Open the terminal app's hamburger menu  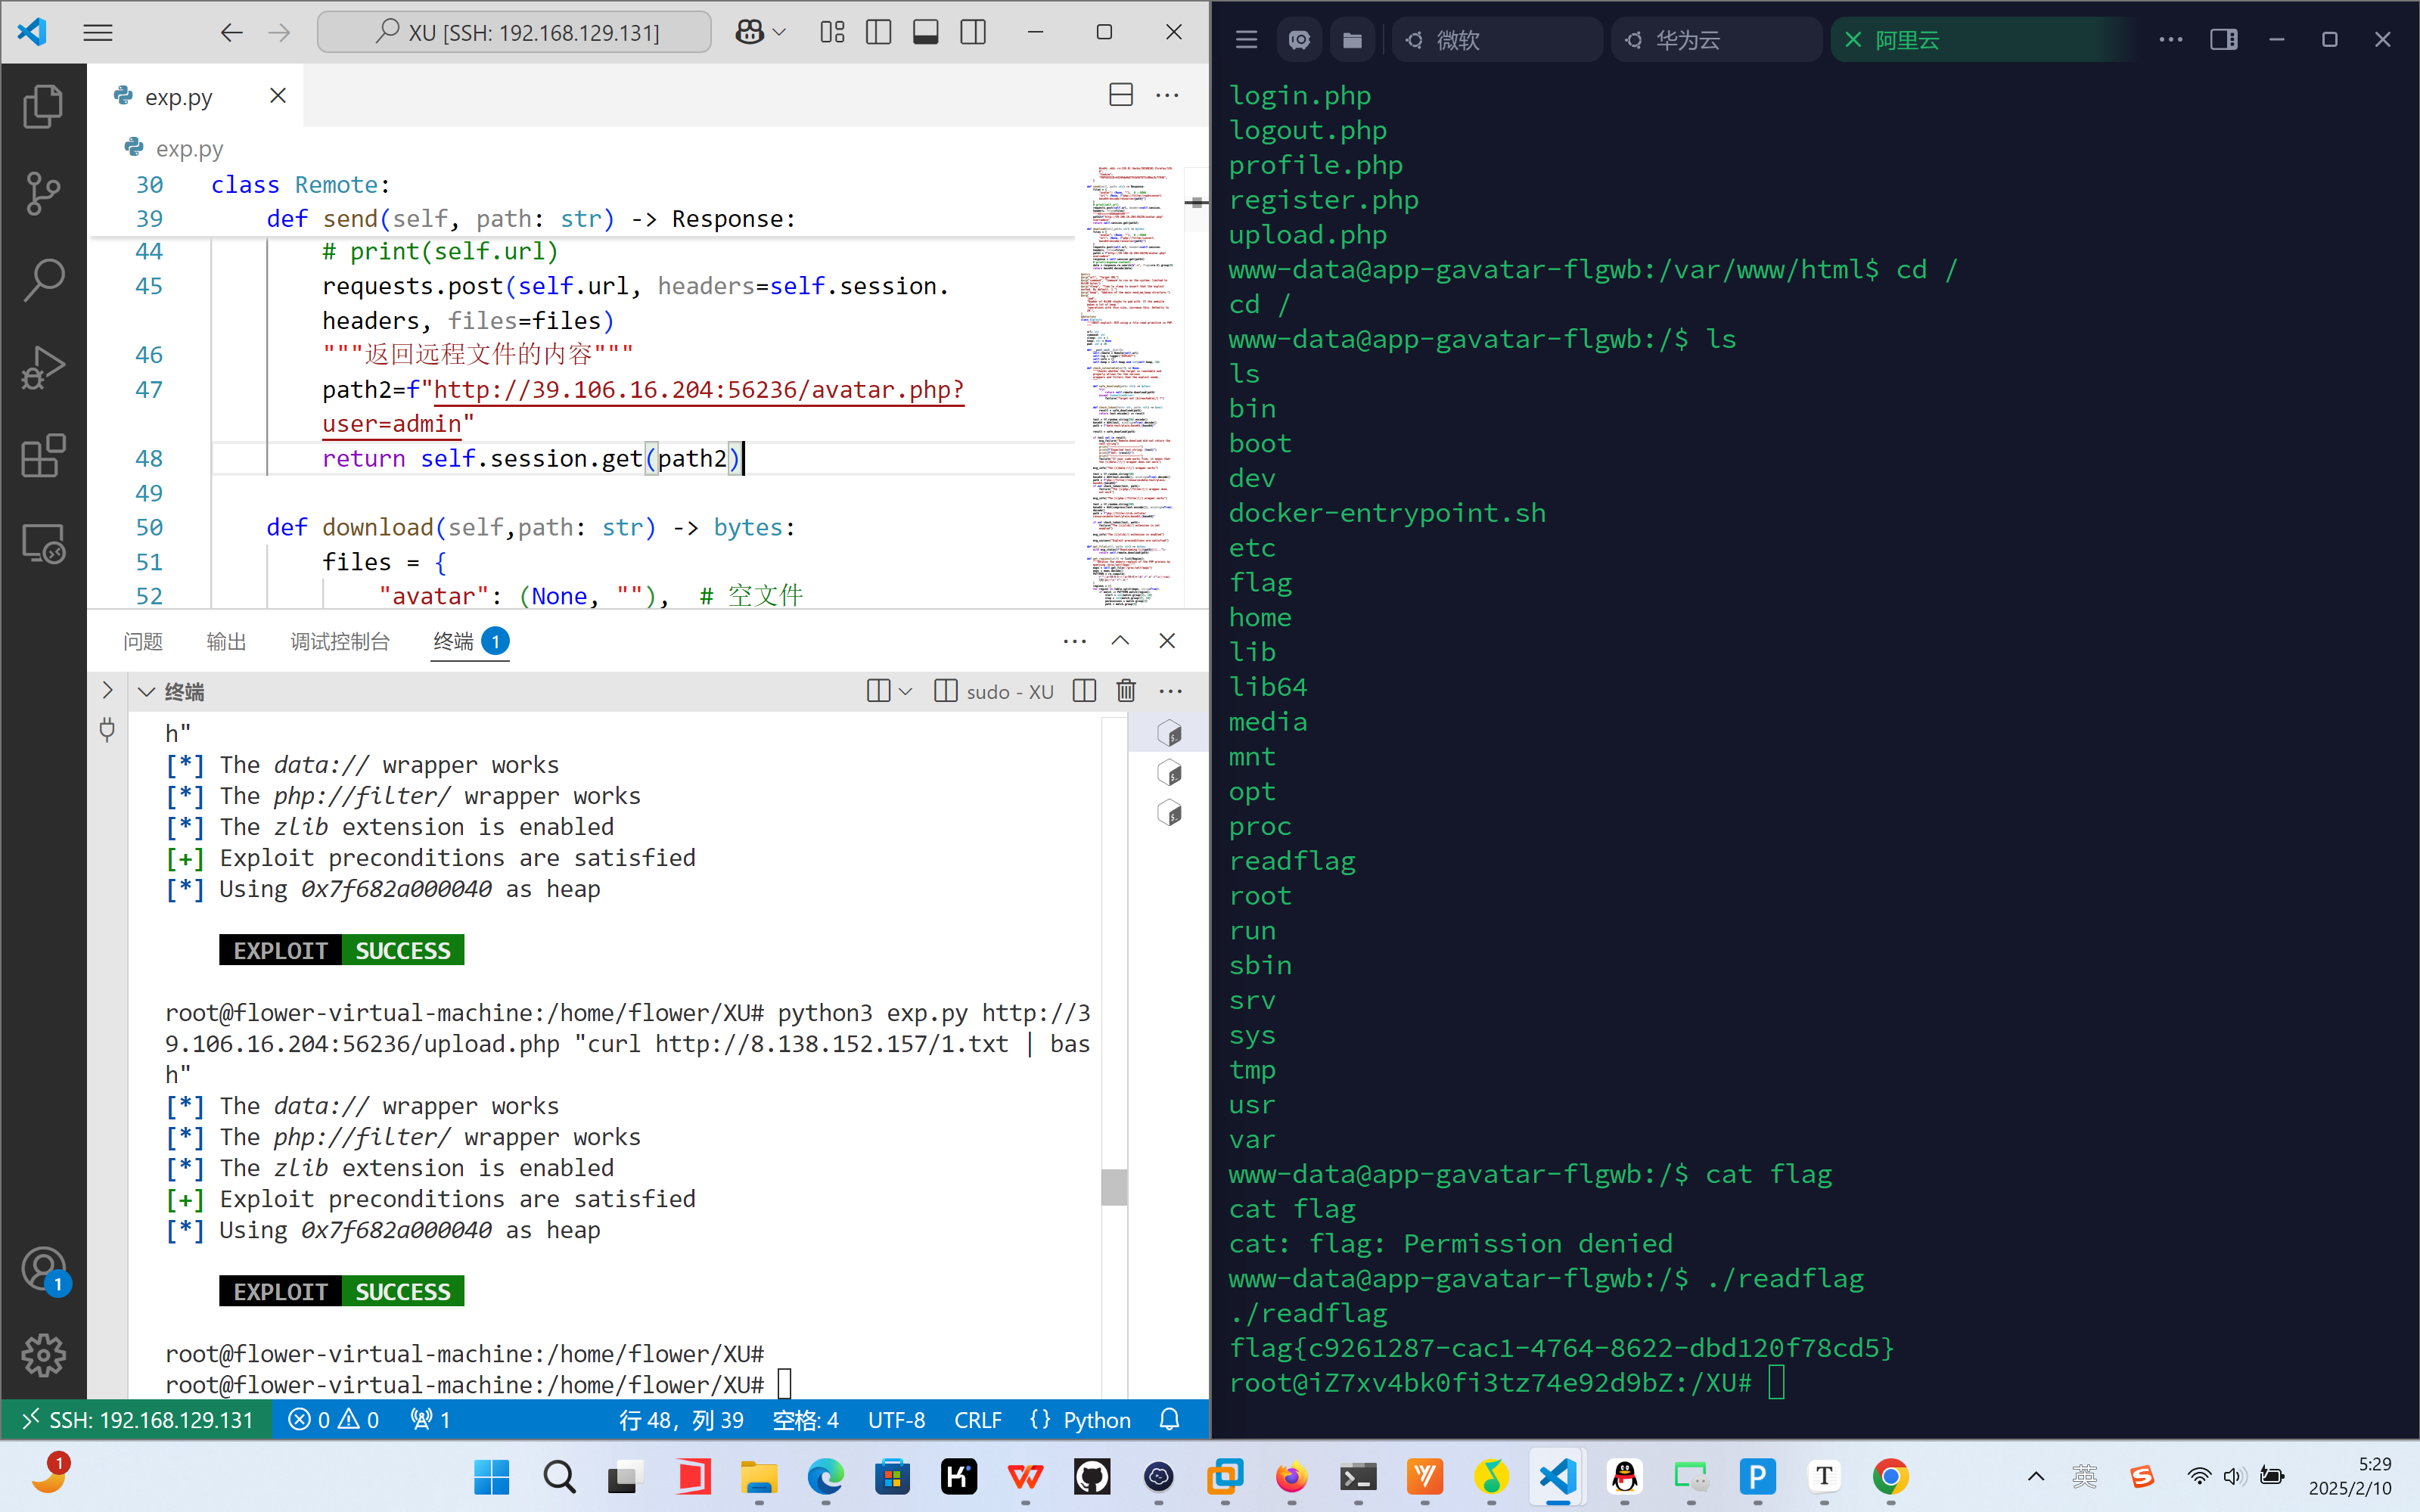(1246, 40)
